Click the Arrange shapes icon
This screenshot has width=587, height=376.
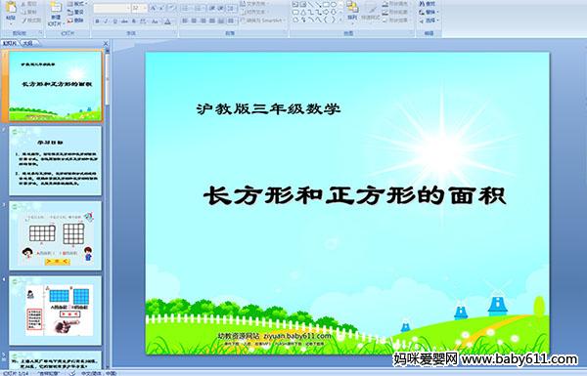point(352,10)
